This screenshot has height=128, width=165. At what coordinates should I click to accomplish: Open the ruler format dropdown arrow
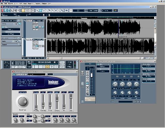(x=155, y=18)
